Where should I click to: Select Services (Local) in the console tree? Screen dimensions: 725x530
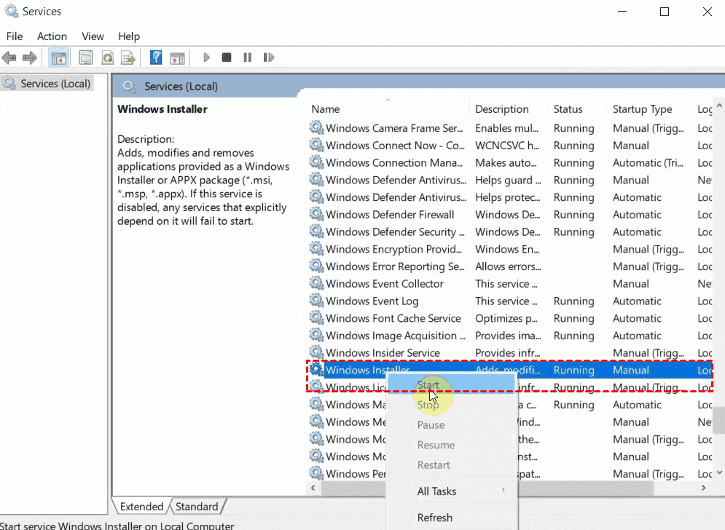(x=55, y=84)
